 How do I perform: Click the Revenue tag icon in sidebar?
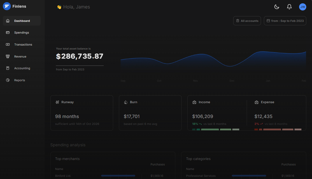pyautogui.click(x=8, y=56)
